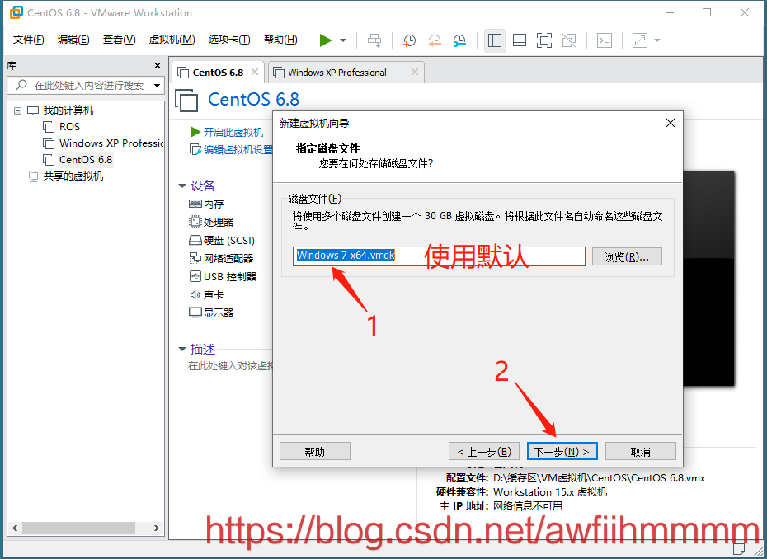Click the 浏览(R)... button
The width and height of the screenshot is (767, 559).
click(627, 256)
